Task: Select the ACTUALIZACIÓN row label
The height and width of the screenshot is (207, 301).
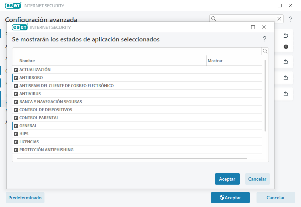Action: [x=35, y=70]
